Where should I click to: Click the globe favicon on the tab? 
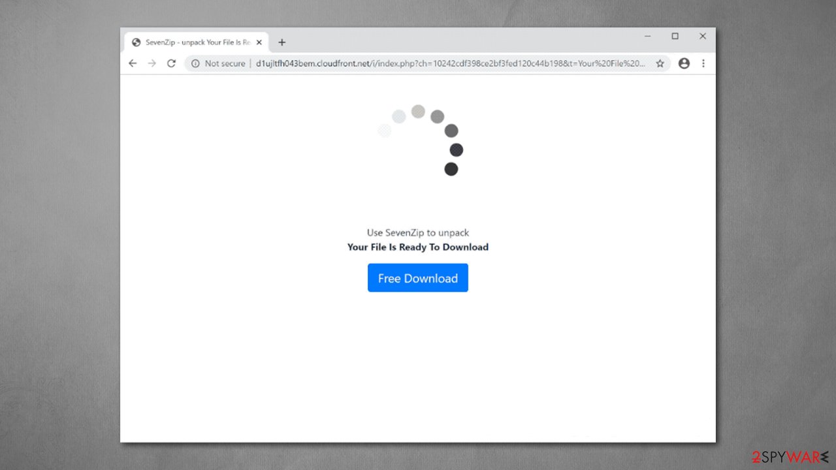136,42
